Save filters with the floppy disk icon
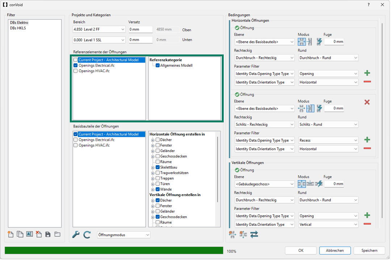391x260 pixels. click(x=48, y=234)
